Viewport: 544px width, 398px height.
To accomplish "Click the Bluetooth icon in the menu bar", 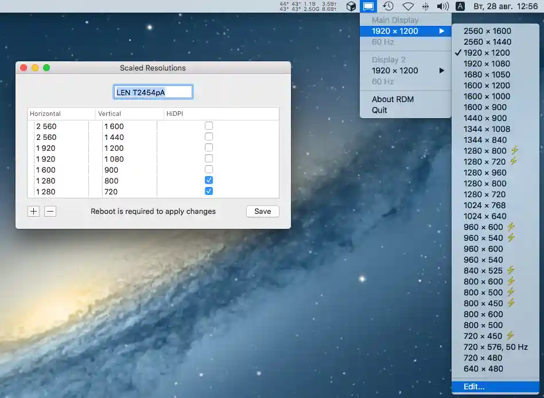I will 426,6.
